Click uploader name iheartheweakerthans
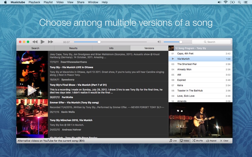The image size is (252, 157). click(x=74, y=62)
